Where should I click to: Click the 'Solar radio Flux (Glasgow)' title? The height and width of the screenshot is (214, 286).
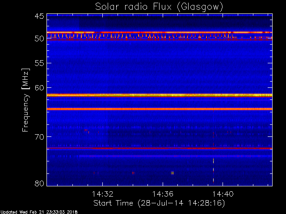pos(159,7)
